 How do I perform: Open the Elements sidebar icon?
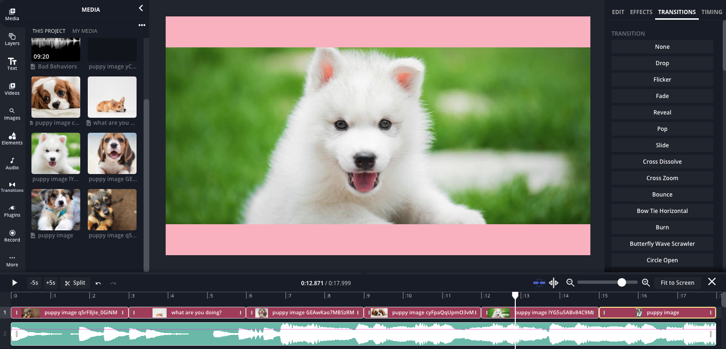pos(12,138)
